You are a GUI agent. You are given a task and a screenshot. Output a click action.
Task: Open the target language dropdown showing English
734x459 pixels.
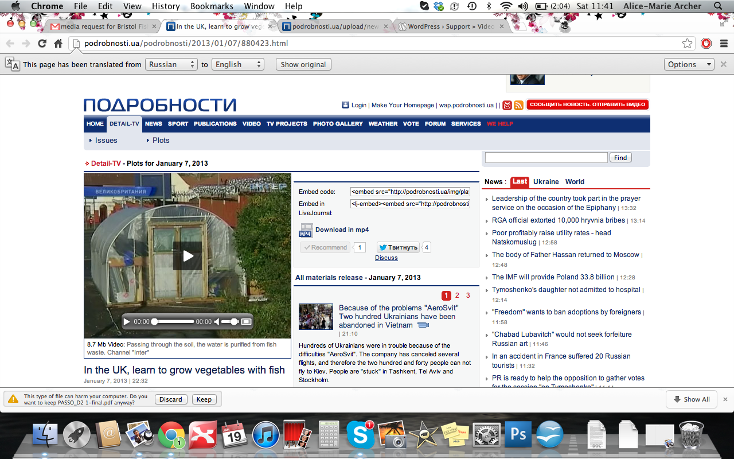[x=238, y=64]
